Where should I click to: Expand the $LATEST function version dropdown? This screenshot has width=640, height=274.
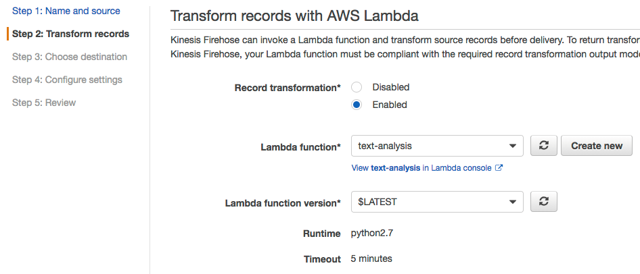[x=437, y=202]
